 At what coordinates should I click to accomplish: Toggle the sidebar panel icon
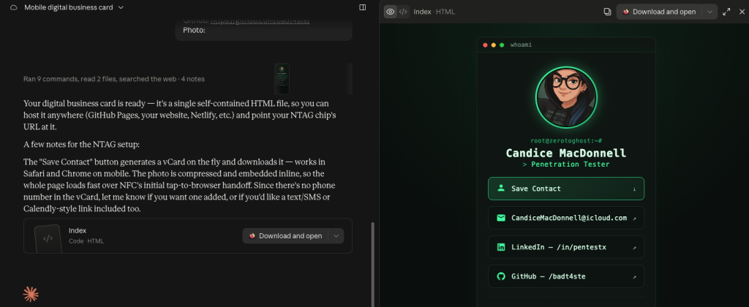click(363, 7)
